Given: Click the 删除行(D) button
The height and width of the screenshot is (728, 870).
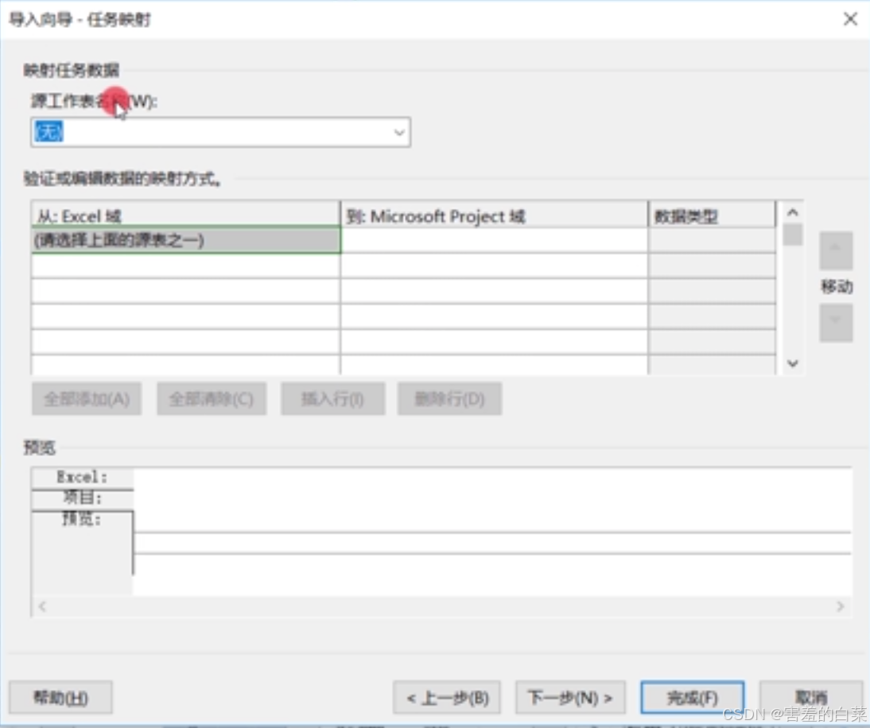Looking at the screenshot, I should [449, 399].
